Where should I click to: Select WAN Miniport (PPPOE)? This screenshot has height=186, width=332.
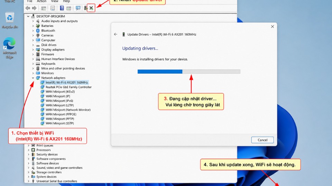point(61,114)
